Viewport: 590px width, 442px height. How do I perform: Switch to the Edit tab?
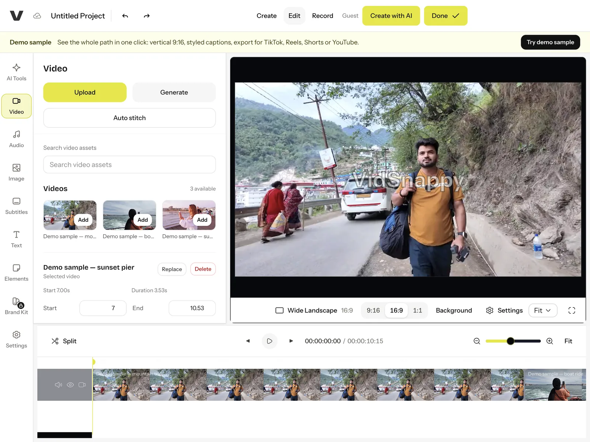coord(294,16)
